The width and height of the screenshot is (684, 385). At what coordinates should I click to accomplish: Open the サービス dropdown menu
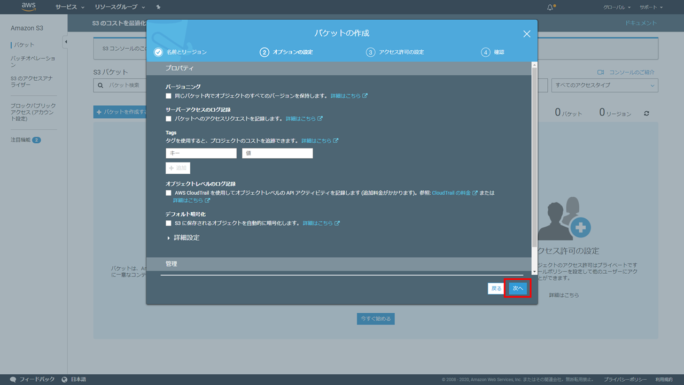[x=69, y=7]
